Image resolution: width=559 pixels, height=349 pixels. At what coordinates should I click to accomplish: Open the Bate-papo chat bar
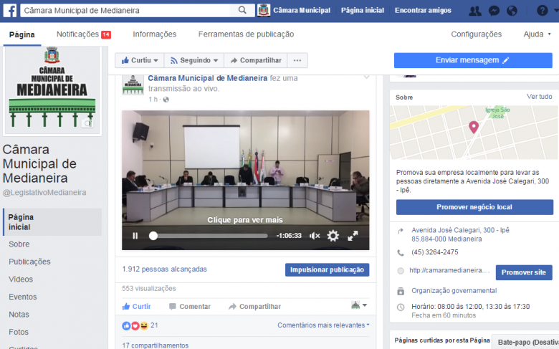[x=525, y=342]
